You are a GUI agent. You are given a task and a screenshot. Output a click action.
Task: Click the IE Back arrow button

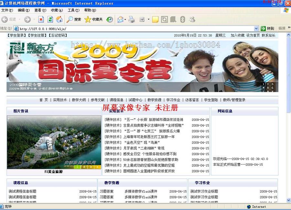click(x=5, y=19)
